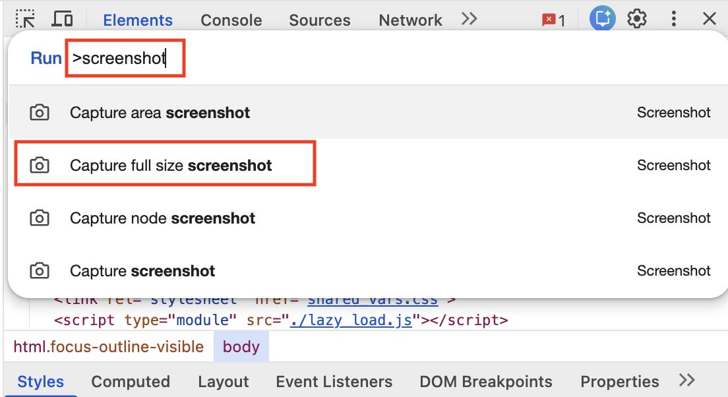Toggle the device toolbar icon
Image resolution: width=728 pixels, height=397 pixels.
point(63,19)
